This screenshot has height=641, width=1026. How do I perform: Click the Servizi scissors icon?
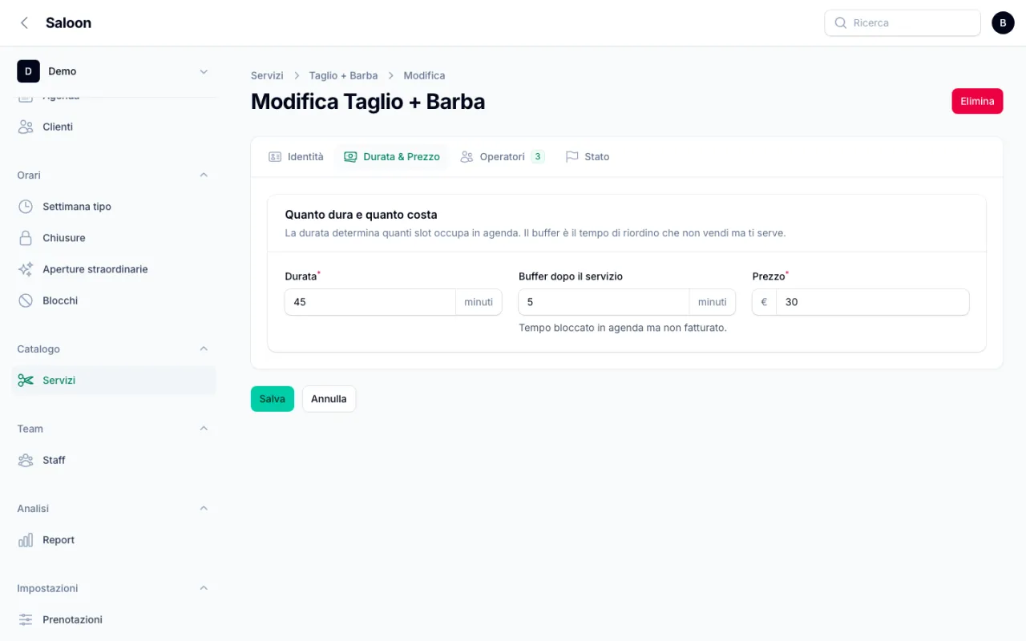(x=26, y=381)
